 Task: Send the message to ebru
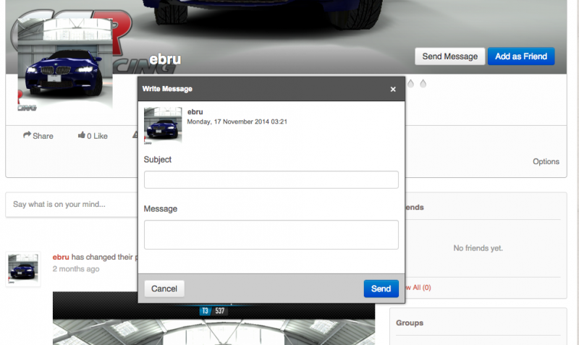pyautogui.click(x=381, y=289)
